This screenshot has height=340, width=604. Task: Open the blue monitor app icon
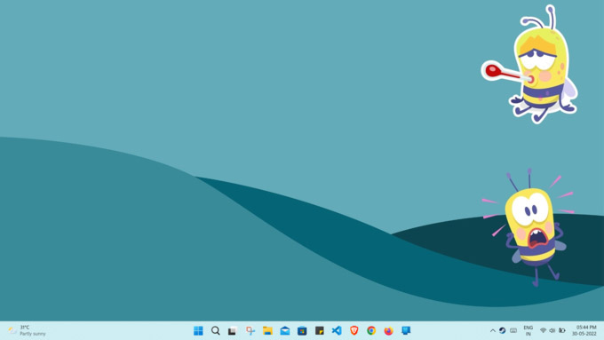(406, 330)
